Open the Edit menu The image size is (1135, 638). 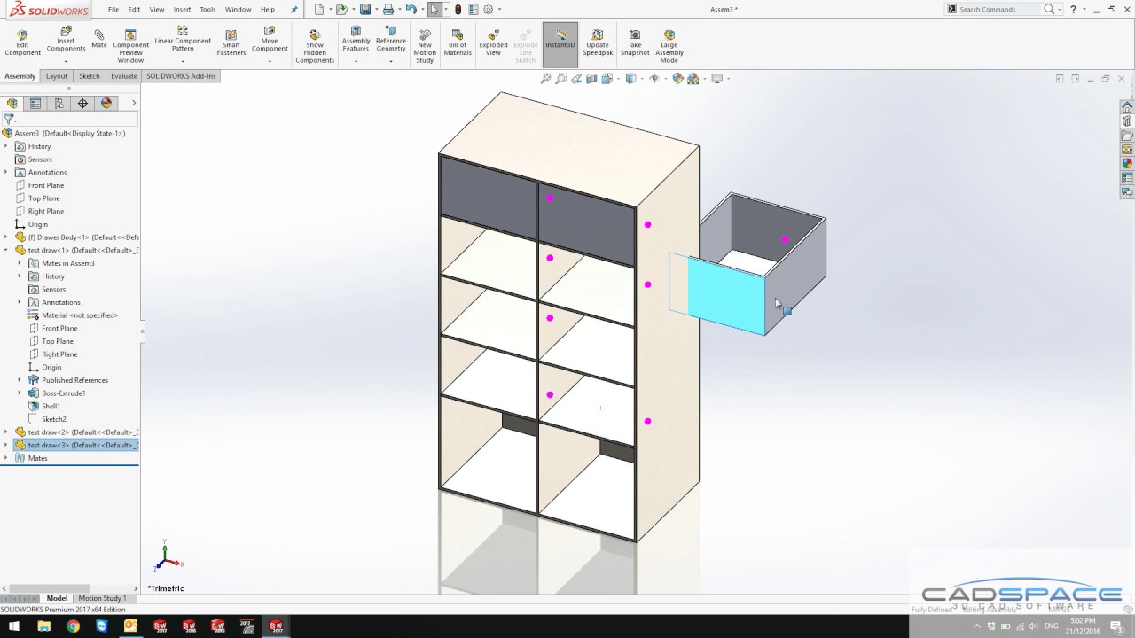134,10
